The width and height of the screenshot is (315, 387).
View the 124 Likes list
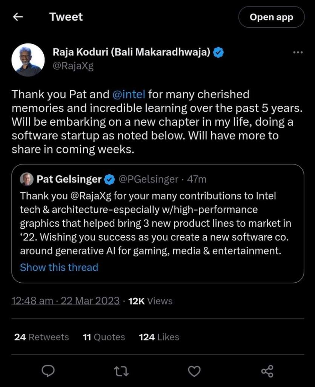click(159, 337)
